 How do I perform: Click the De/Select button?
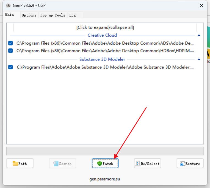pyautogui.click(x=147, y=163)
